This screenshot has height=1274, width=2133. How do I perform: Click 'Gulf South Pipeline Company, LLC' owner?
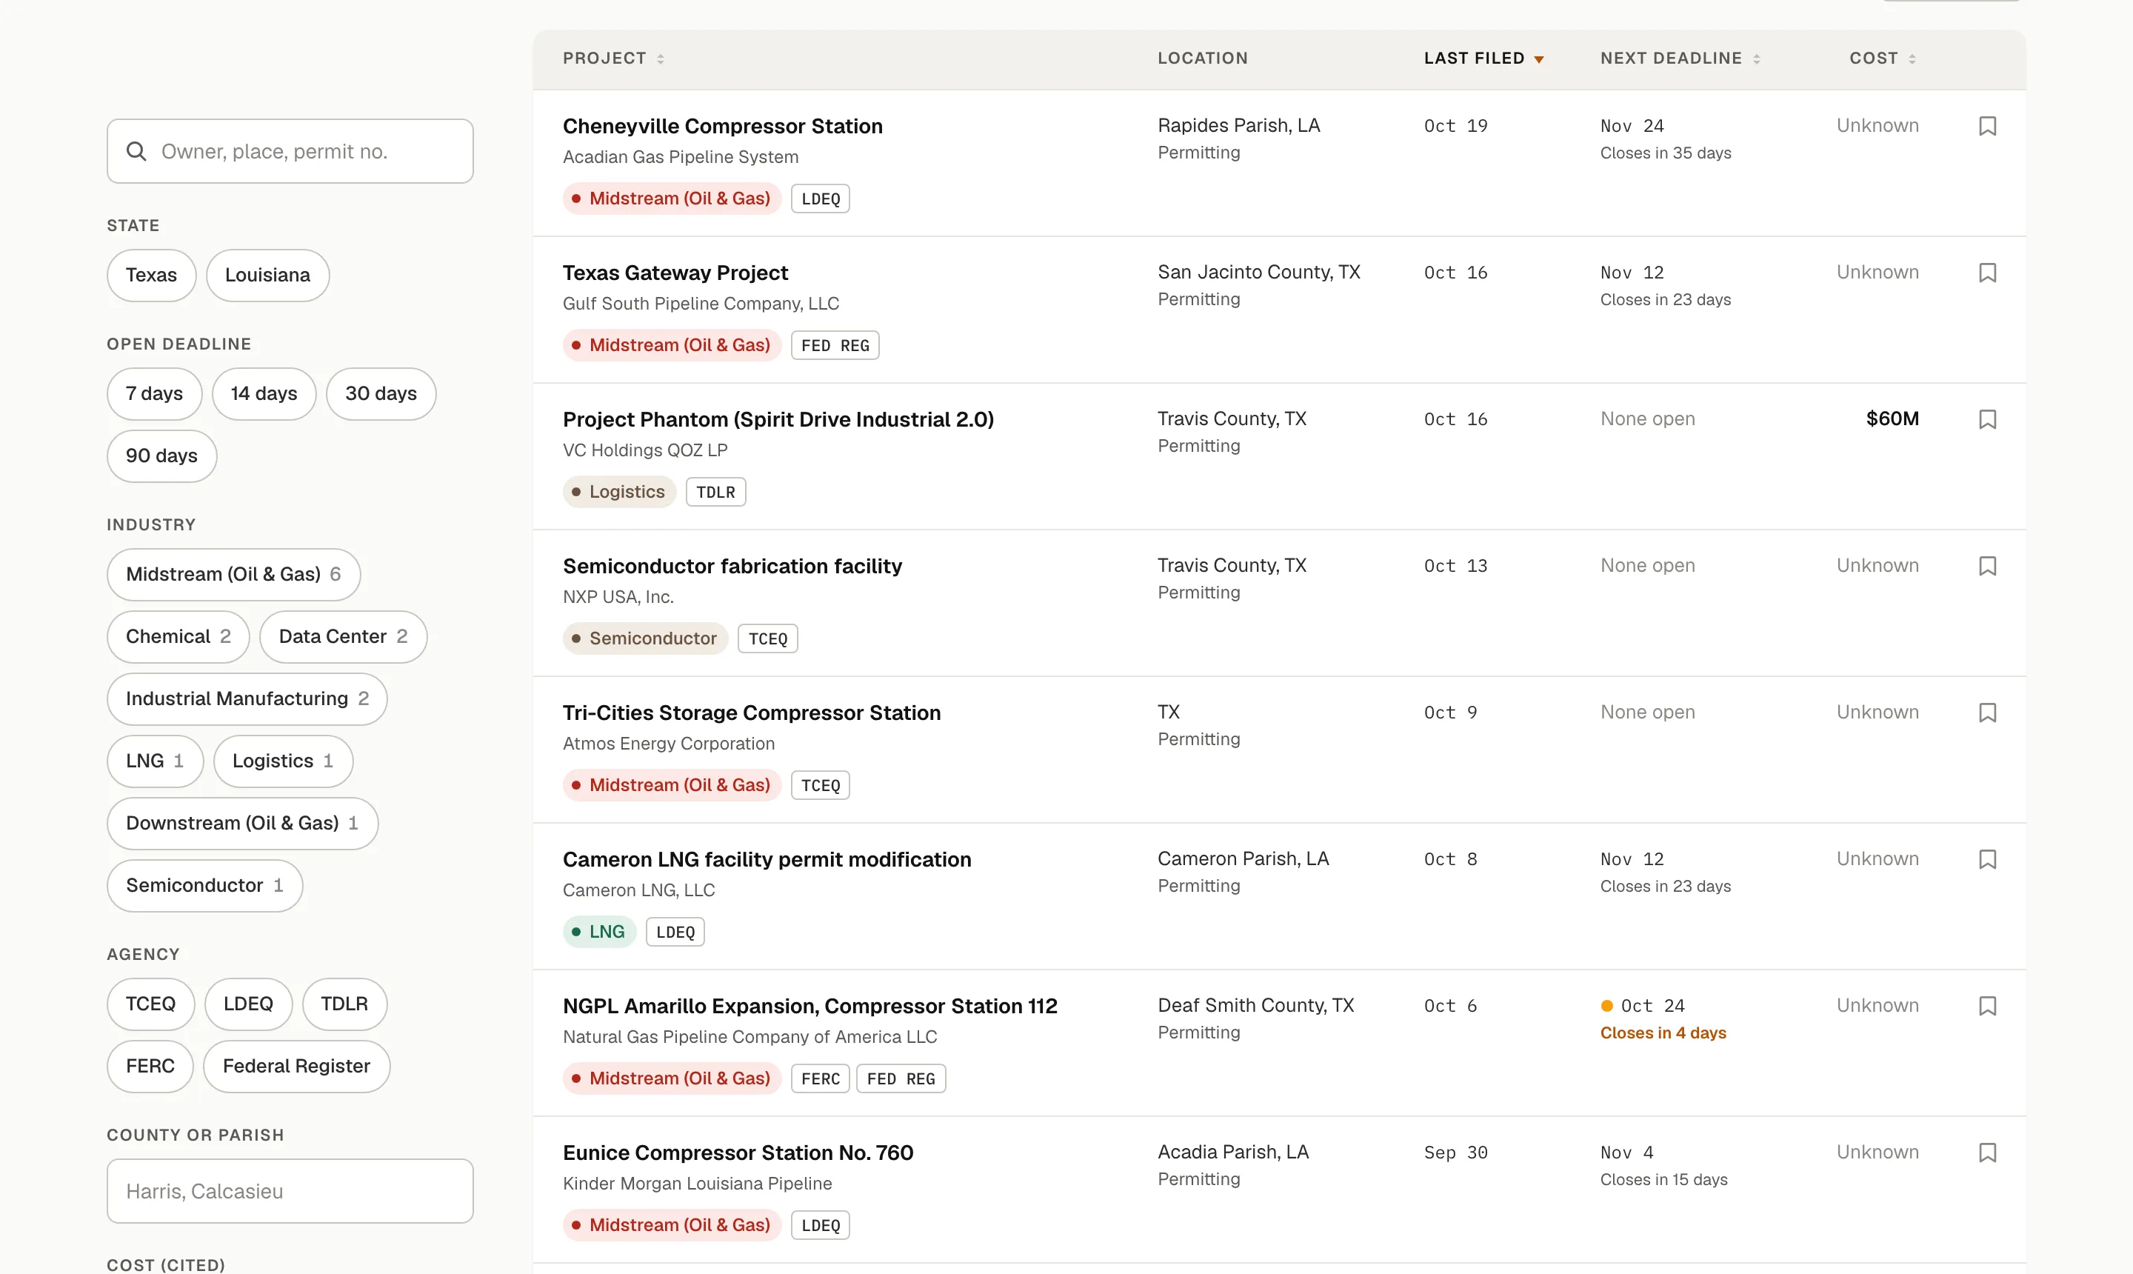click(701, 304)
